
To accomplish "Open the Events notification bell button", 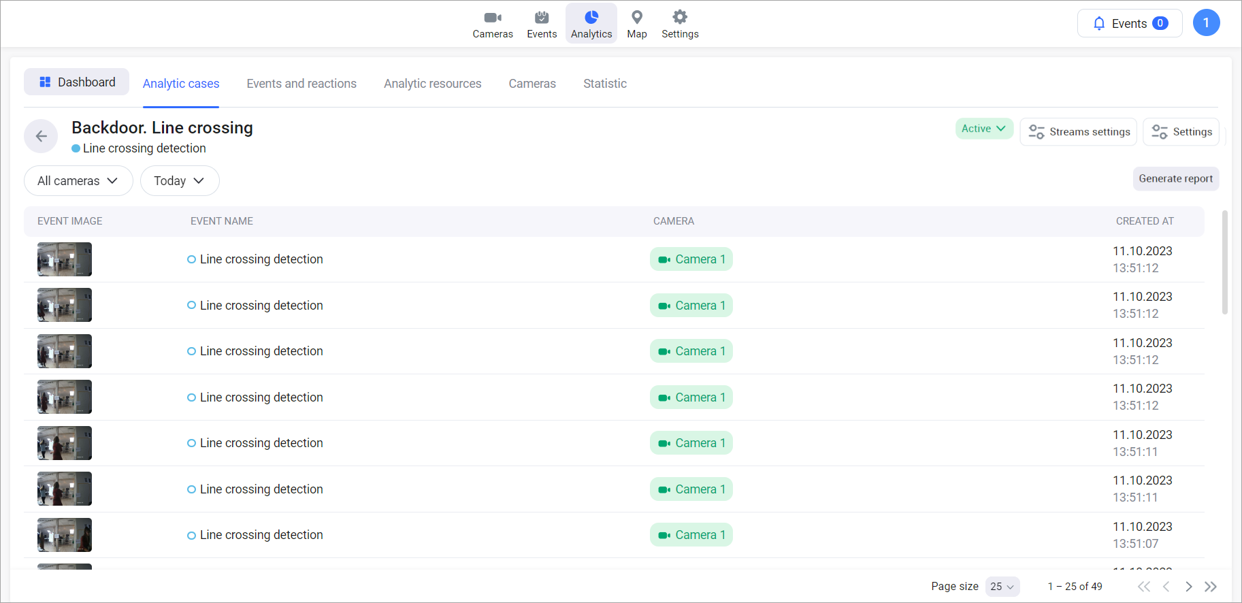I will 1130,23.
